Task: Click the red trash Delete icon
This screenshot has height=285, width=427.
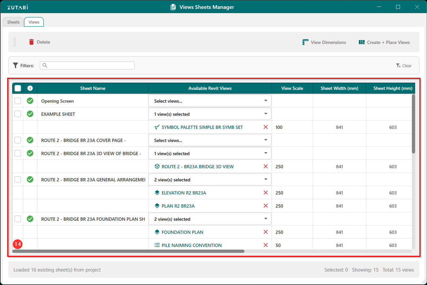Action: (32, 42)
